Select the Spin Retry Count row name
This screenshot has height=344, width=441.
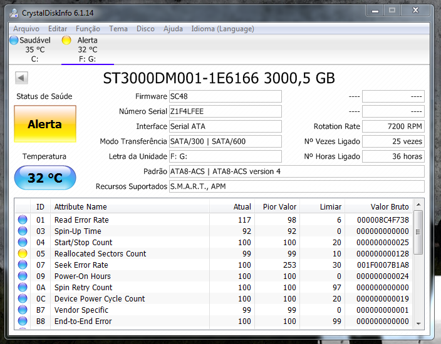coord(83,287)
